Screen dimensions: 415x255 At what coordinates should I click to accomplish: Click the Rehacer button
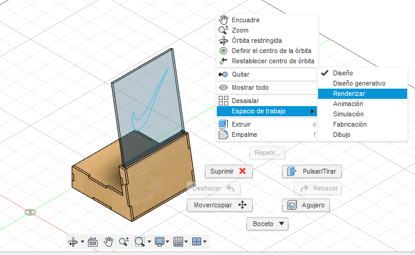318,188
